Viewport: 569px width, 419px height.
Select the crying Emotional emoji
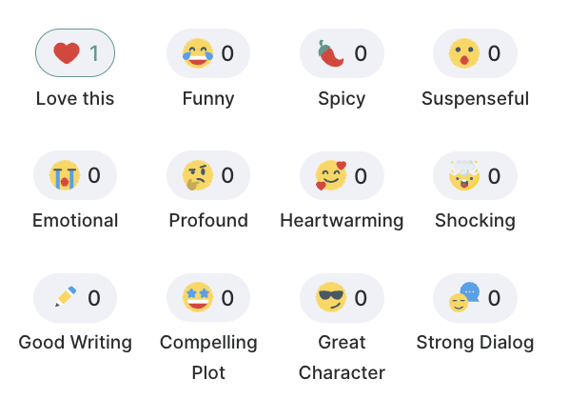click(x=65, y=175)
